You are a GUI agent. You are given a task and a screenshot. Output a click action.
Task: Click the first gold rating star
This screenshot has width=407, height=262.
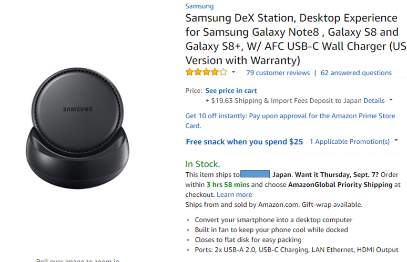pos(190,72)
